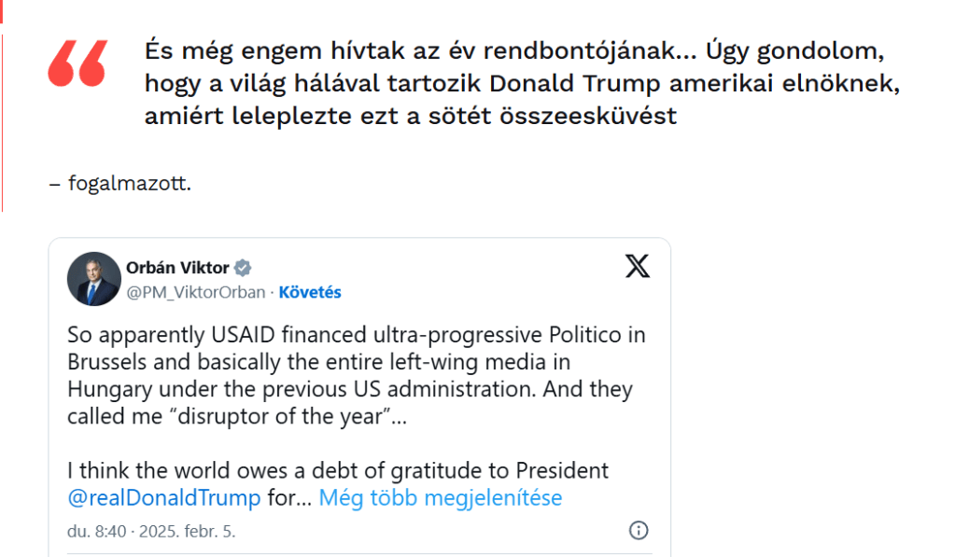Click the red quotation mark icon

[x=77, y=63]
